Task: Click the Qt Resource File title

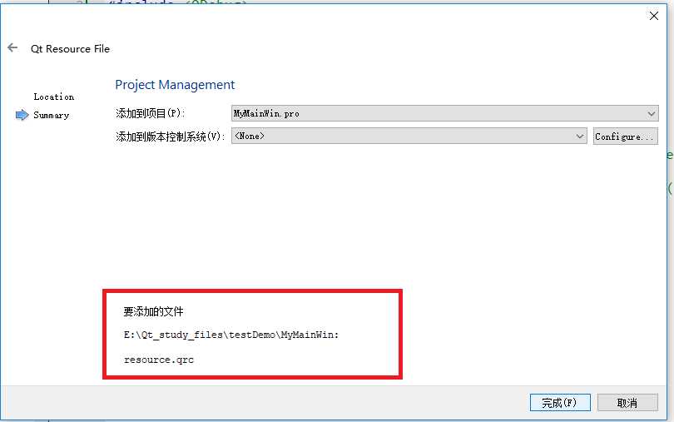Action: coord(70,49)
